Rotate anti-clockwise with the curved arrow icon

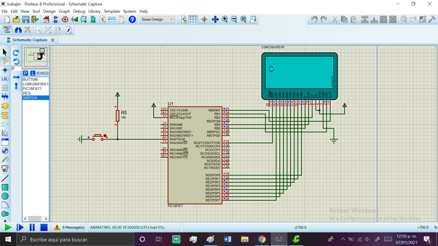point(16,61)
